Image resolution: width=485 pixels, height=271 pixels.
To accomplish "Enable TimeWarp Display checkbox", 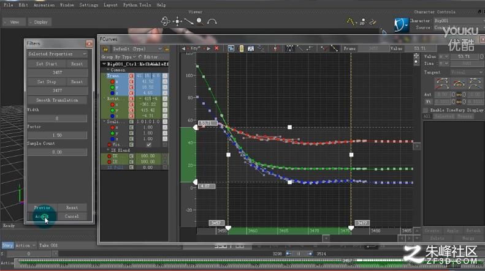I will [426, 110].
